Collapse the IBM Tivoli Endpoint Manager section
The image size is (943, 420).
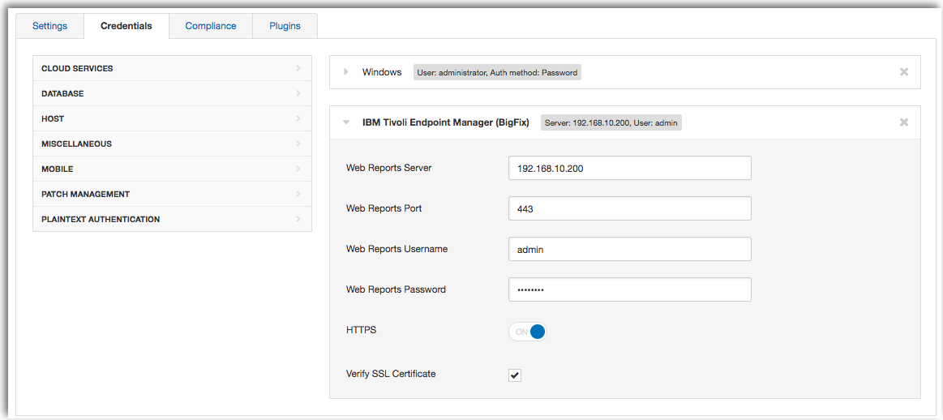coord(345,122)
